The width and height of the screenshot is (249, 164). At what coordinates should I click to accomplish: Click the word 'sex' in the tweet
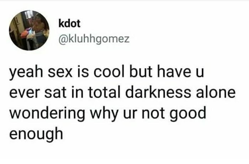[x=60, y=73]
